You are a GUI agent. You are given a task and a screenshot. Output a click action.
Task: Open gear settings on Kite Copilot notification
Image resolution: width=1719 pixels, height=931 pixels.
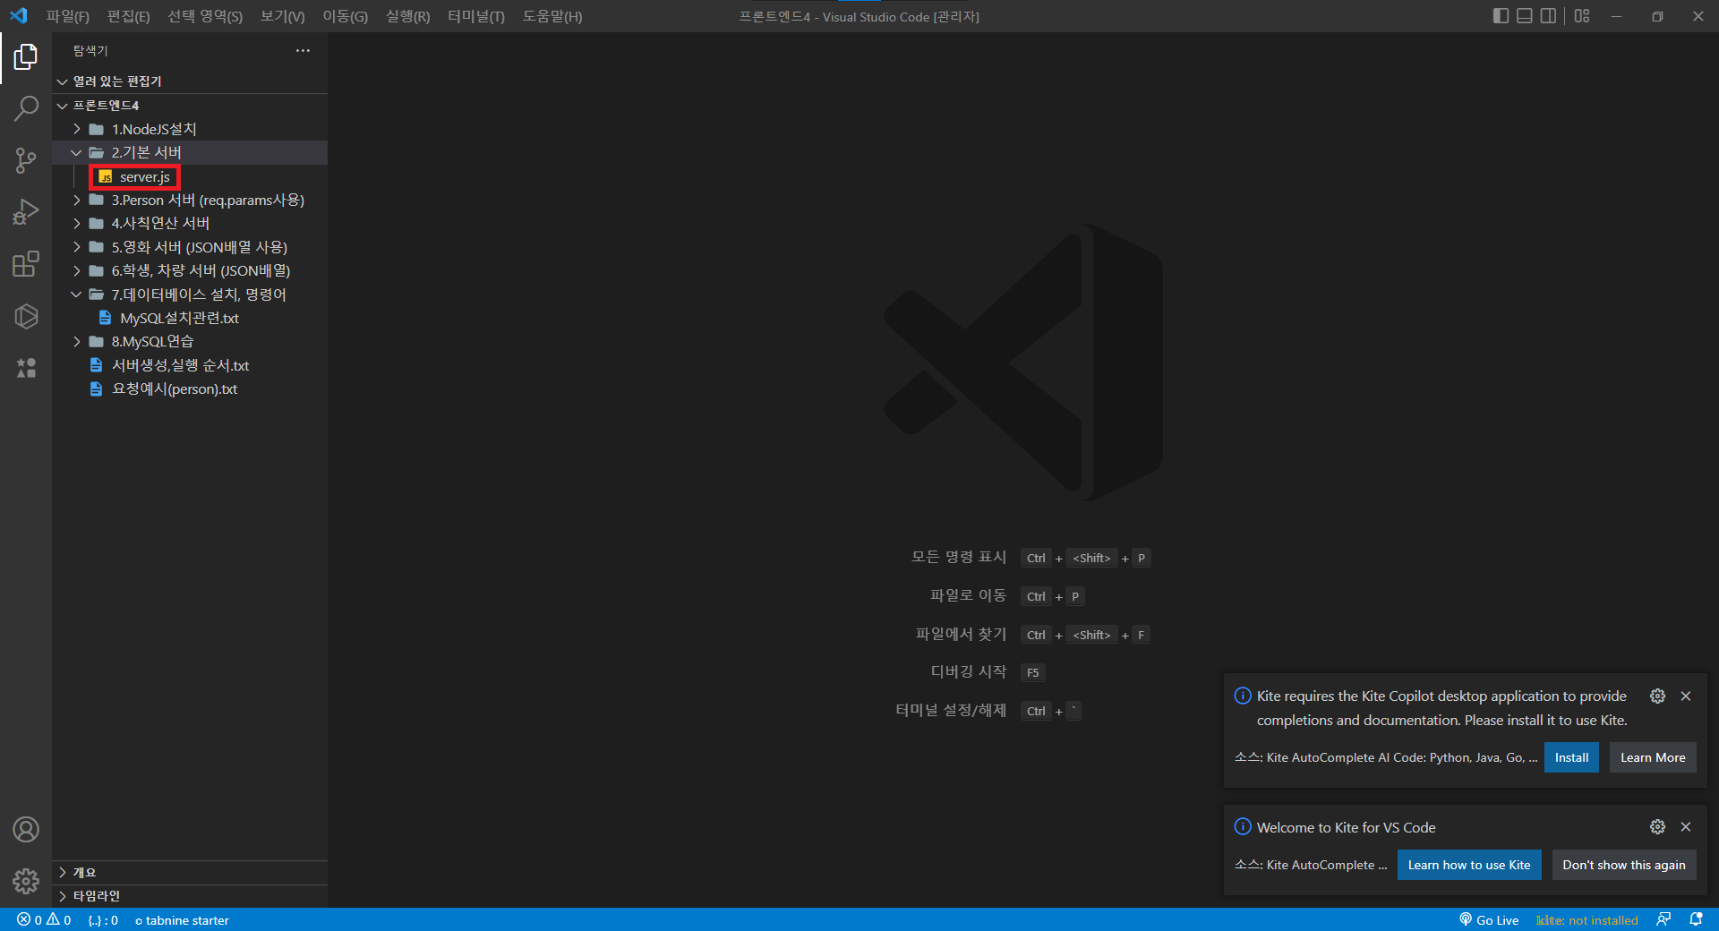click(x=1657, y=696)
